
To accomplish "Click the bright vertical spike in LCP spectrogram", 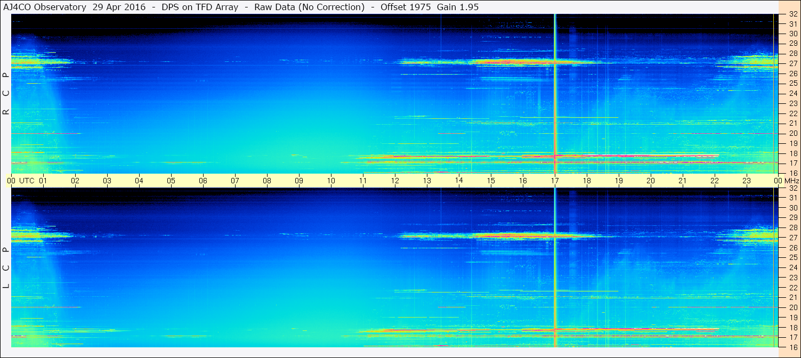I will [555, 267].
